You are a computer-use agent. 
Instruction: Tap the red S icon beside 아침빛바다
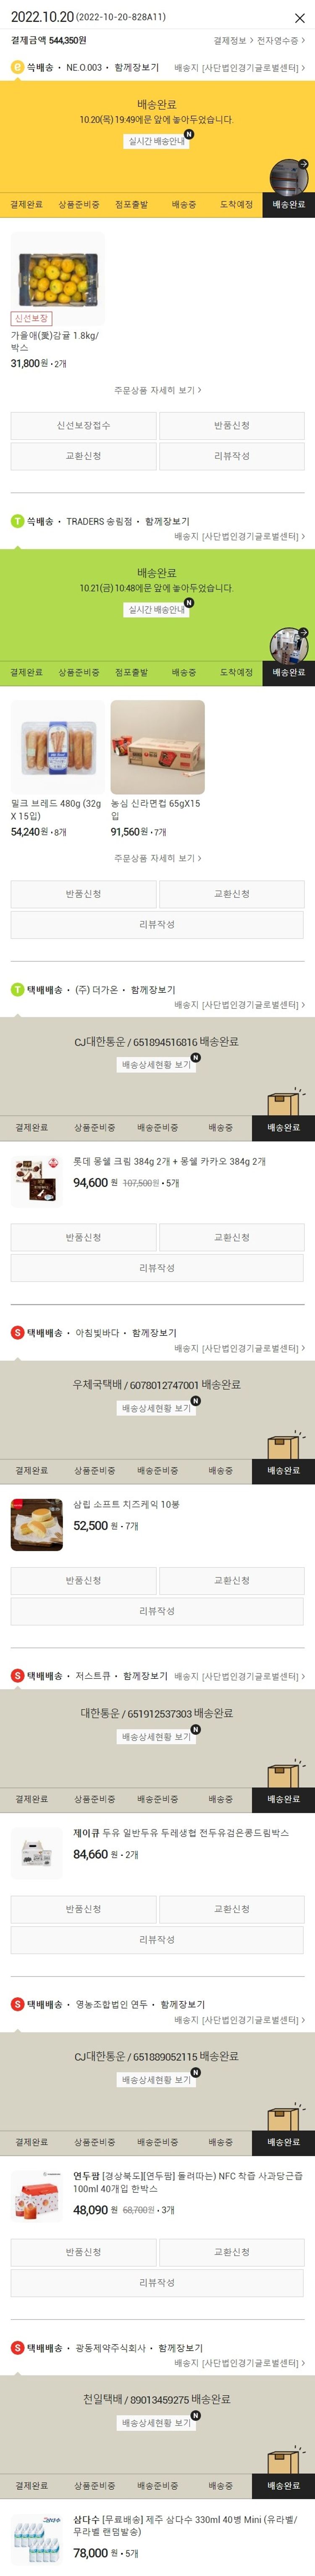click(x=17, y=1333)
